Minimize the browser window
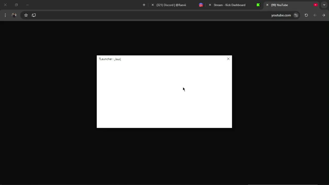This screenshot has height=185, width=329. click(x=27, y=5)
